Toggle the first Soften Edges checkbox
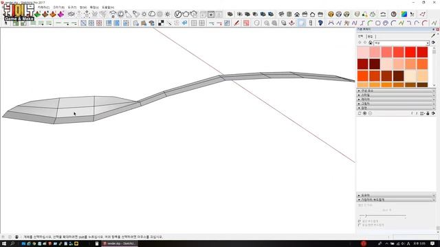Image resolution: width=440 pixels, height=247 pixels. 360,221
